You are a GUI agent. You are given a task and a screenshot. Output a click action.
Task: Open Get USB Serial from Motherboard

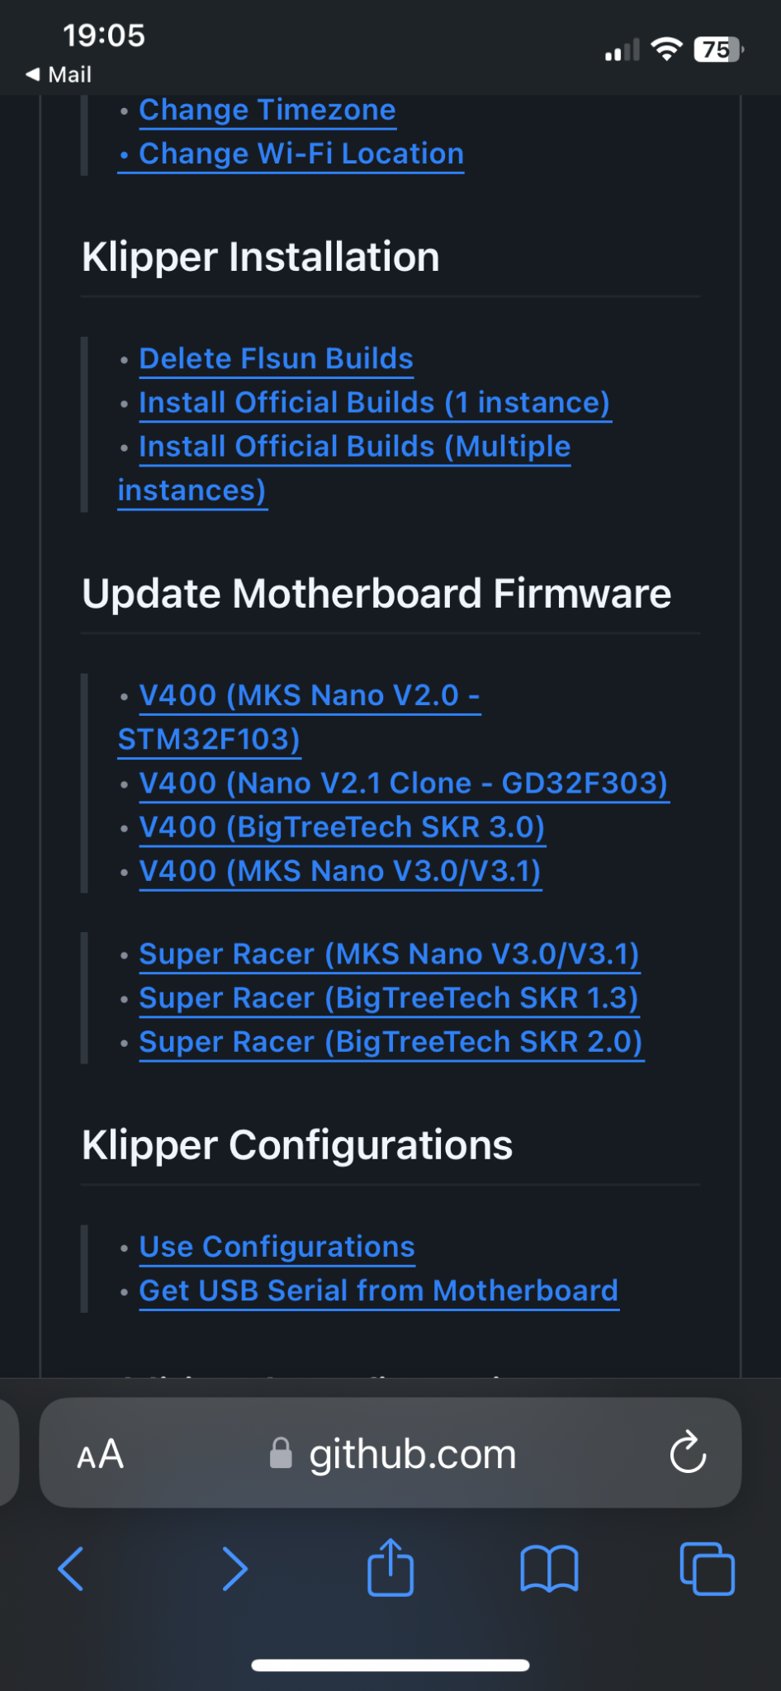pos(379,1291)
